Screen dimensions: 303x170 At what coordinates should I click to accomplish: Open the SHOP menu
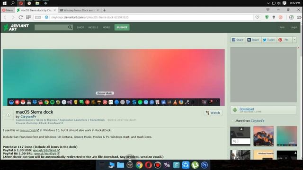[x=80, y=27]
